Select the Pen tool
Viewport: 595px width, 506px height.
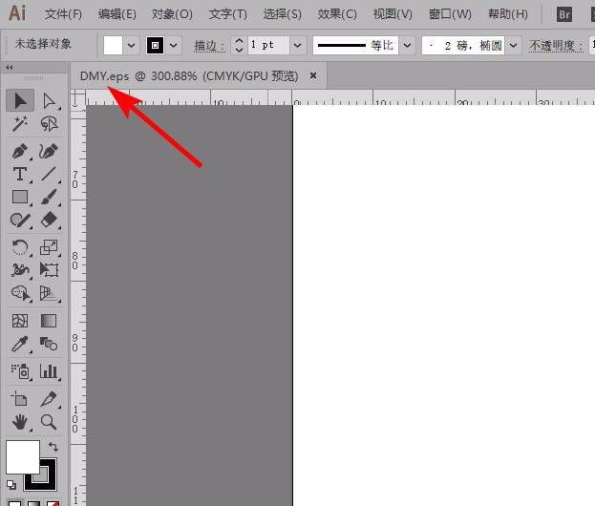(20, 152)
